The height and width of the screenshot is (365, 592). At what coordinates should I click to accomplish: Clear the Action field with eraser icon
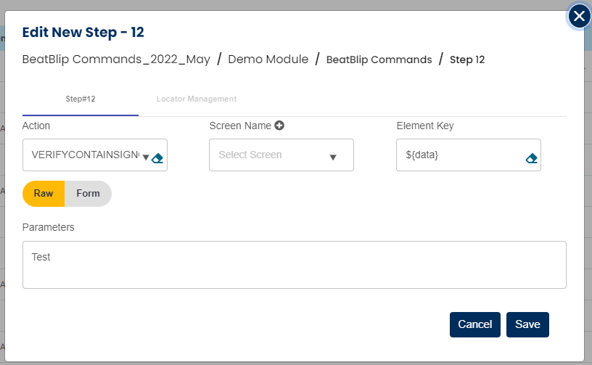(157, 157)
